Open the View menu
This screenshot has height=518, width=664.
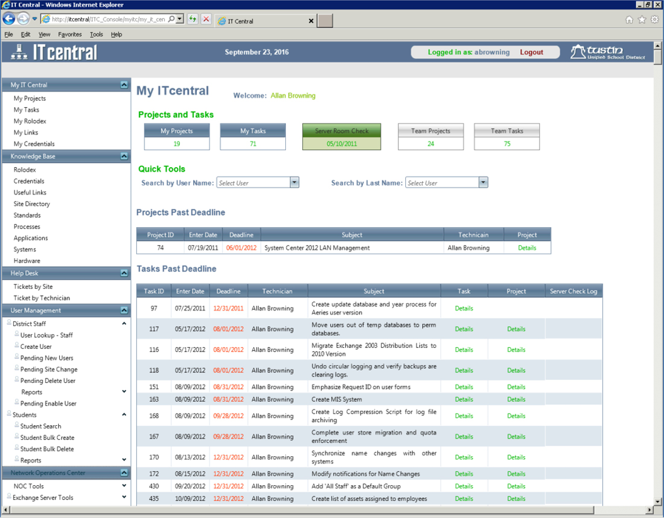coord(44,34)
